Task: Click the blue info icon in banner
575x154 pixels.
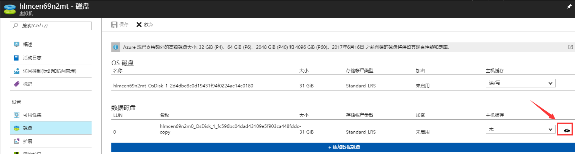Action: point(116,47)
